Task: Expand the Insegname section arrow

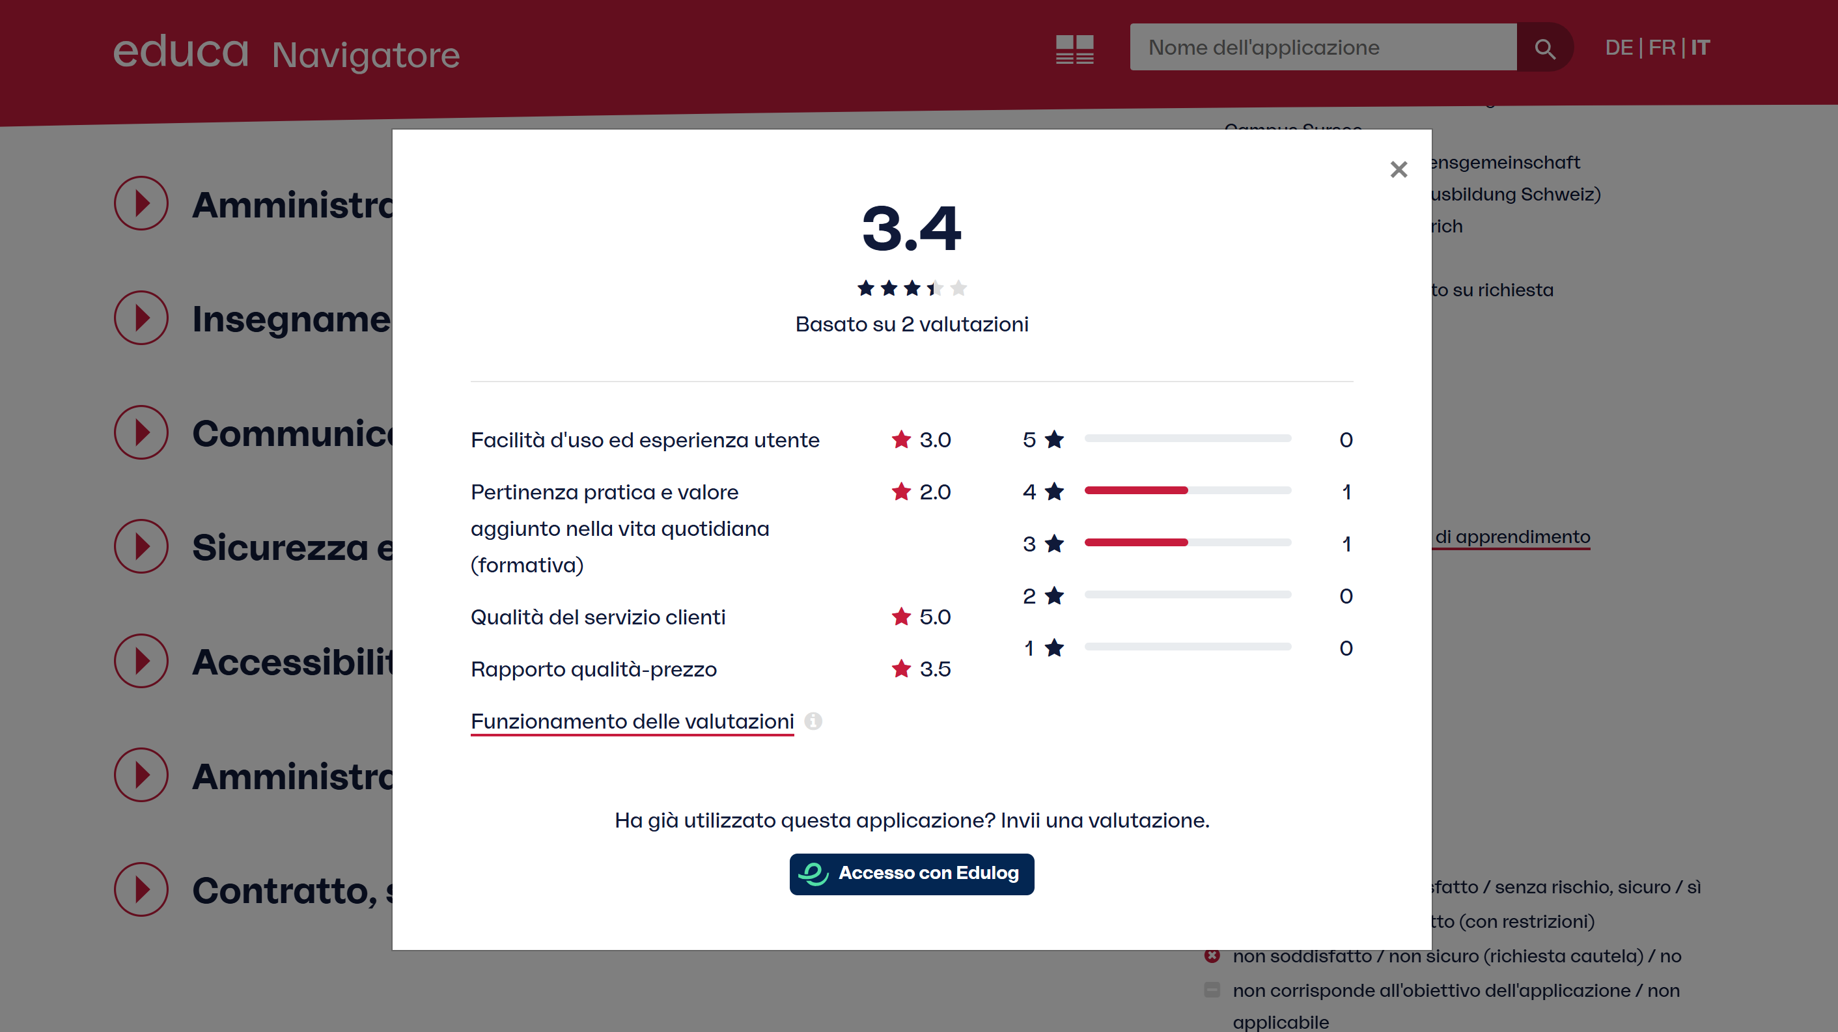Action: [x=141, y=318]
